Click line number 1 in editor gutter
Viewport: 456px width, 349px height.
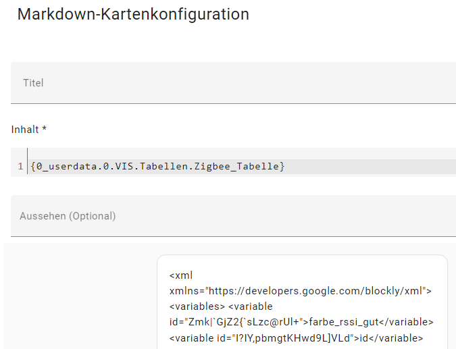[20, 166]
